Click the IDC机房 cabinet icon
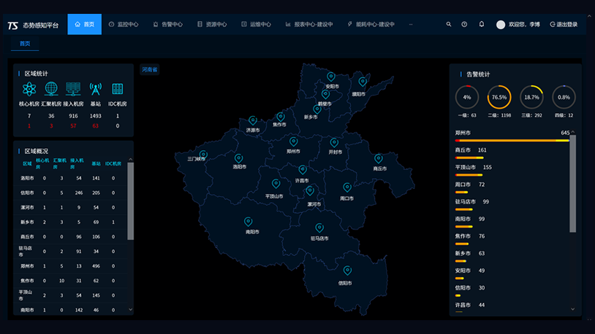Viewport: 595px width, 334px height. click(117, 89)
